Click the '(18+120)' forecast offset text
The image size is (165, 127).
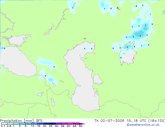click(x=157, y=121)
